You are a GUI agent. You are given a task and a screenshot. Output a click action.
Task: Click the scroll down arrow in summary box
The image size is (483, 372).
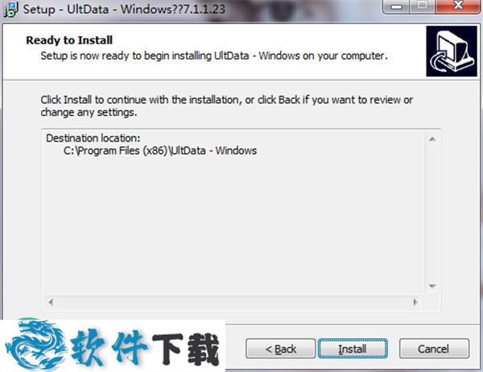tap(432, 287)
